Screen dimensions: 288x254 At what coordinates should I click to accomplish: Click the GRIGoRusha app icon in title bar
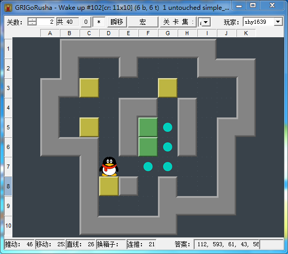pyautogui.click(x=8, y=8)
